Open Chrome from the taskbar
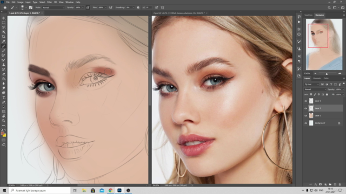This screenshot has width=346, height=194. (110, 190)
